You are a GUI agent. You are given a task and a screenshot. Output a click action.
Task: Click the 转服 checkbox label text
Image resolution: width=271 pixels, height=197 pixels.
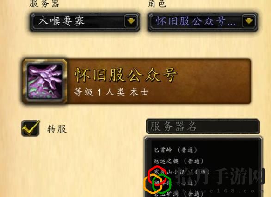[57, 129]
